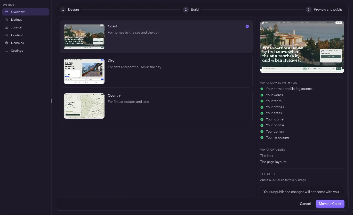This screenshot has width=353, height=215.
Task: Go to step 1 Design
Action: 70,10
